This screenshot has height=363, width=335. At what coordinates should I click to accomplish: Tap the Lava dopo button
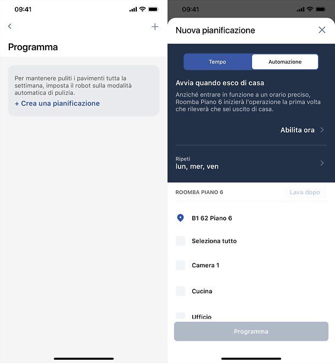click(x=305, y=192)
